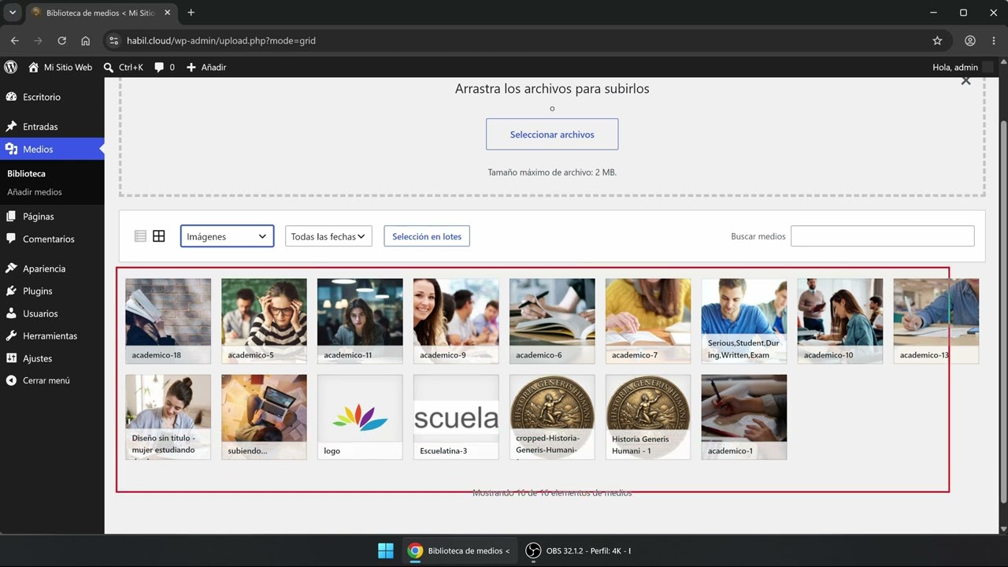Open Escritorio dashboard menu
Screen dimensions: 1008x567
point(52,97)
